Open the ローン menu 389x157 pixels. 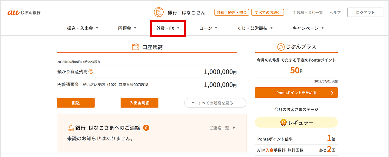click(x=208, y=28)
